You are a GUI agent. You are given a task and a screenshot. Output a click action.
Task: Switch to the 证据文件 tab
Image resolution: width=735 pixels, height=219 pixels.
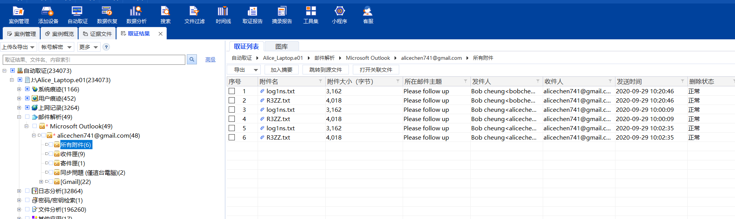tap(97, 34)
